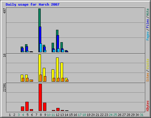Click the red KBytes bar for day 6
The image size is (151, 118).
[x=31, y=110]
